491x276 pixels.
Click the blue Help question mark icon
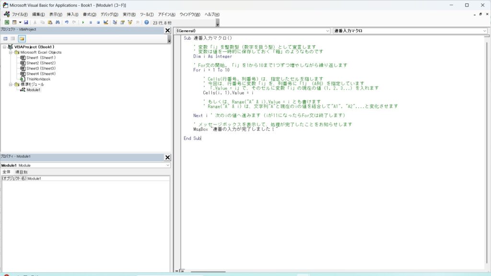pyautogui.click(x=146, y=22)
